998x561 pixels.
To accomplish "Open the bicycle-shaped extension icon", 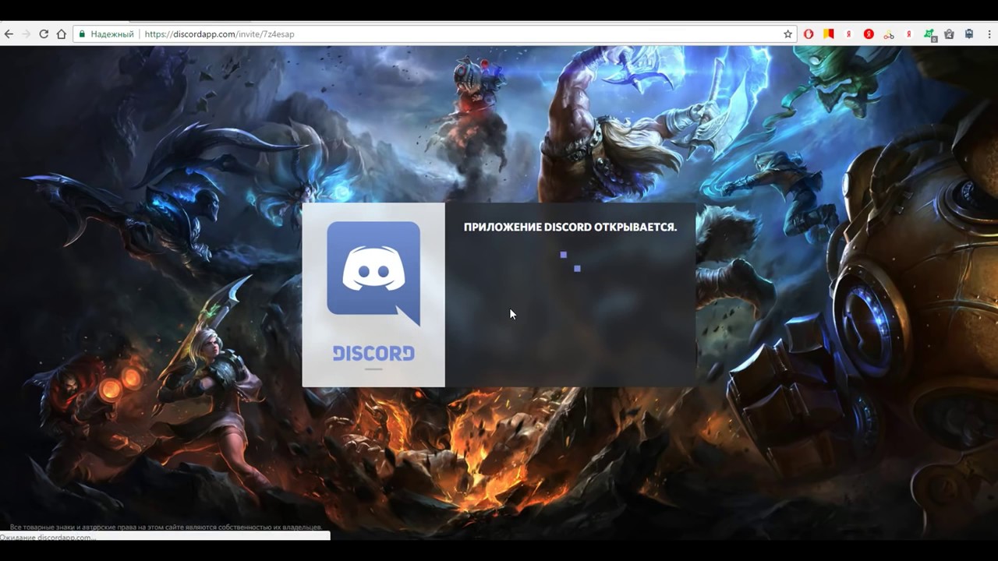I will click(889, 34).
